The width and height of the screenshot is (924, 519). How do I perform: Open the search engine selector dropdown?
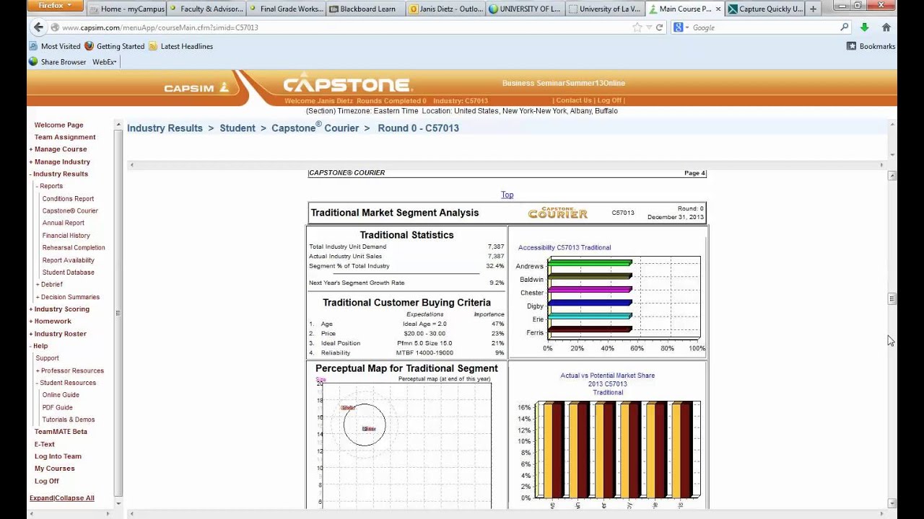click(x=681, y=27)
